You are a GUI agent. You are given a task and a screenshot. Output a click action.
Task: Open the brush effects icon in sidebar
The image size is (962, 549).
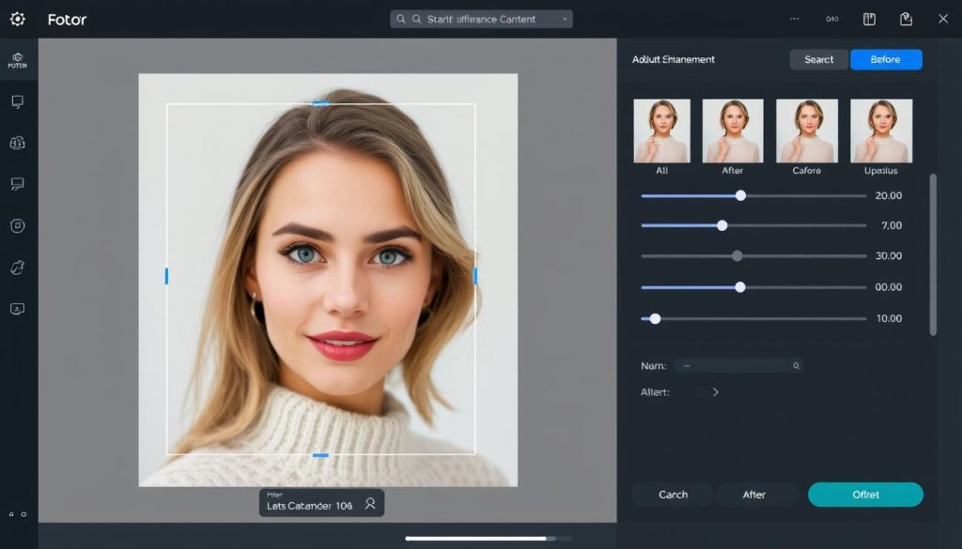click(17, 267)
